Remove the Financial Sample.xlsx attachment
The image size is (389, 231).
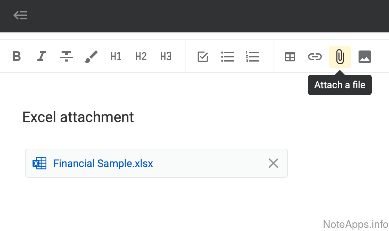click(273, 163)
